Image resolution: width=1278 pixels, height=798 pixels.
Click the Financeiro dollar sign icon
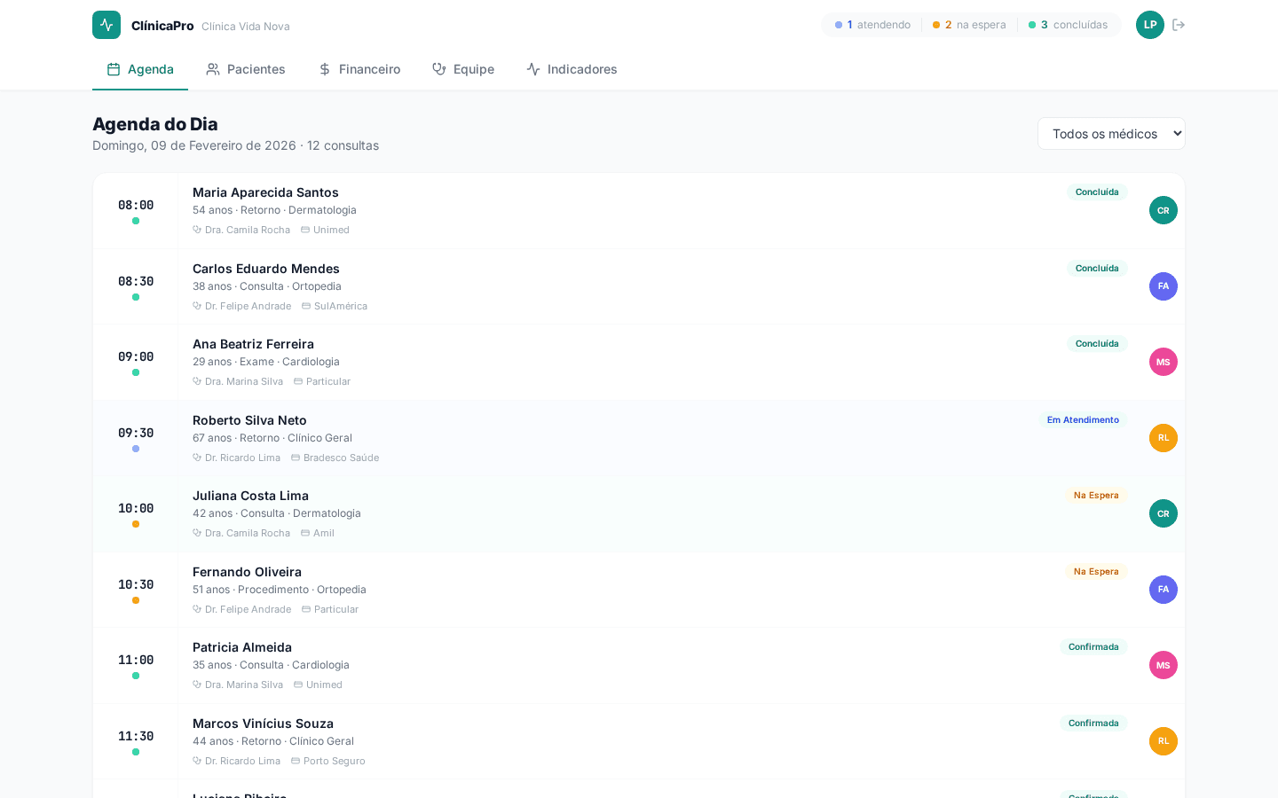click(323, 69)
